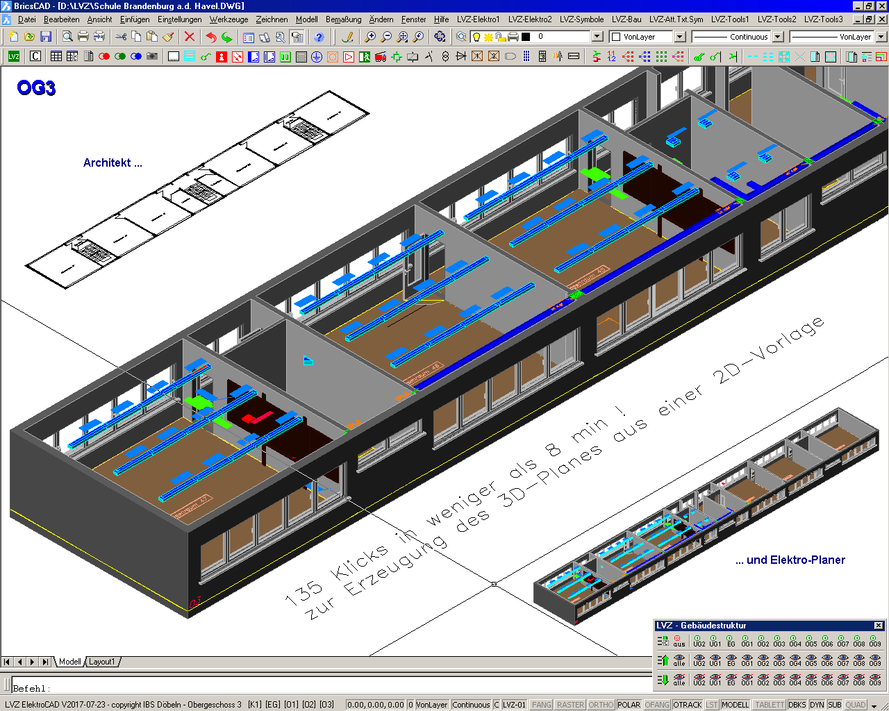Hide floor EG with its crossed-out eye
The width and height of the screenshot is (889, 711).
[731, 679]
